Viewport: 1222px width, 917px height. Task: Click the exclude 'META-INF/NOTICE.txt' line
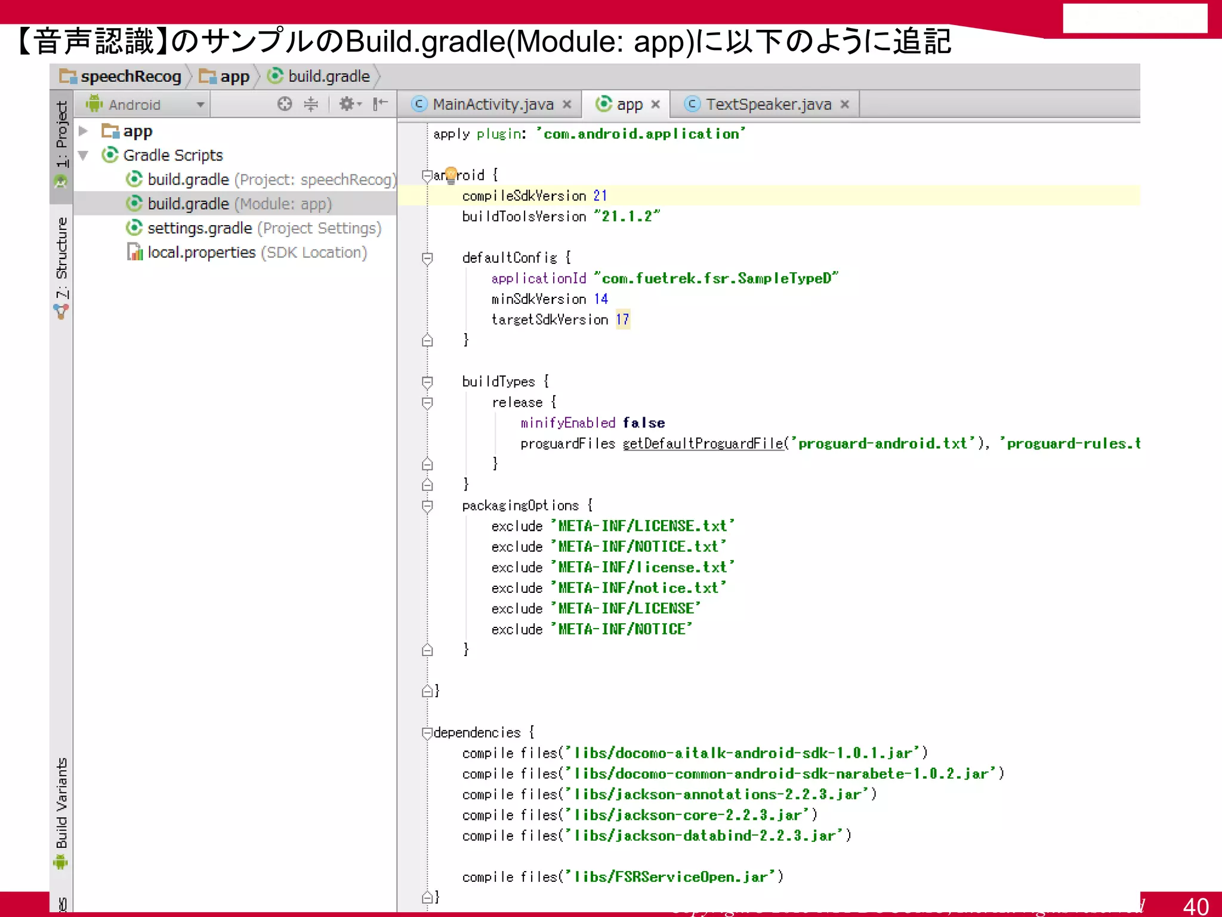(x=609, y=547)
